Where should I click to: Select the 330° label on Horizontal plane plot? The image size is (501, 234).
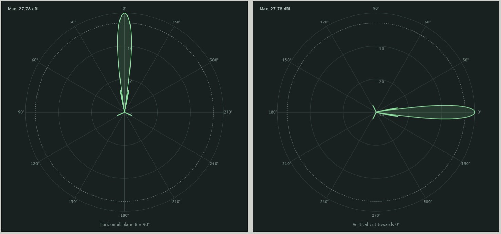176,22
